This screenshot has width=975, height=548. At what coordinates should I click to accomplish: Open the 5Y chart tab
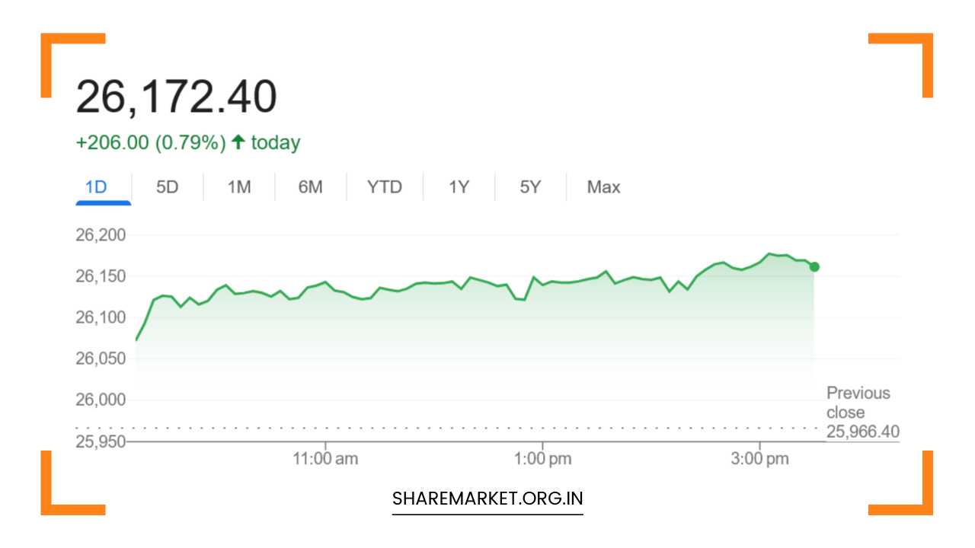(530, 187)
